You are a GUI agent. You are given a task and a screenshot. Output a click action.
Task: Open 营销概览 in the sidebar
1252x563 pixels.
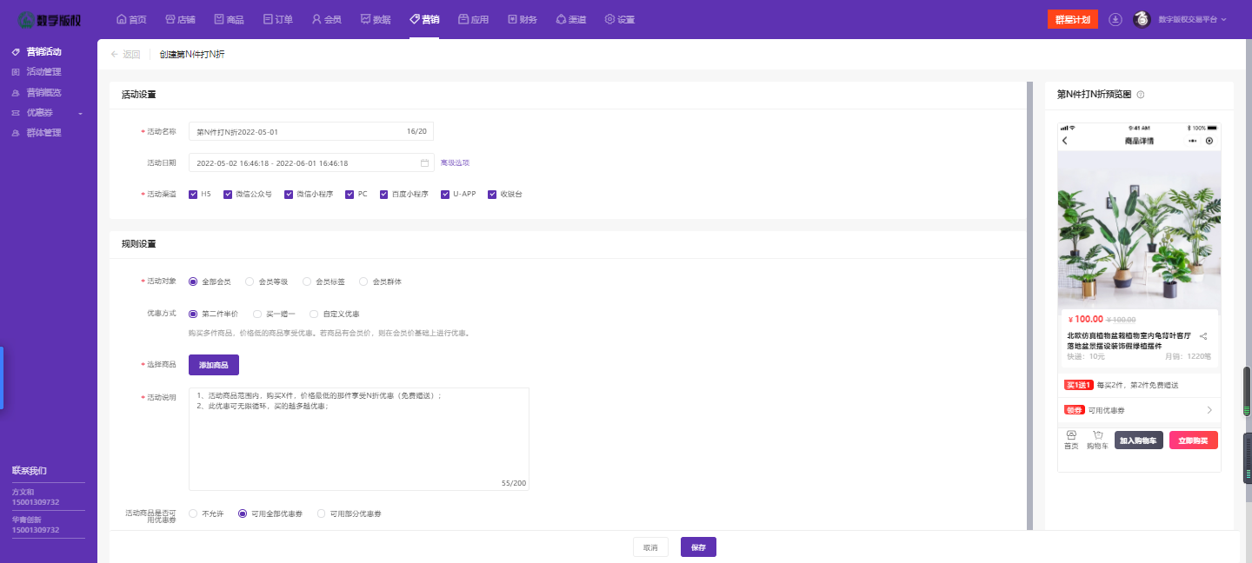pos(43,92)
